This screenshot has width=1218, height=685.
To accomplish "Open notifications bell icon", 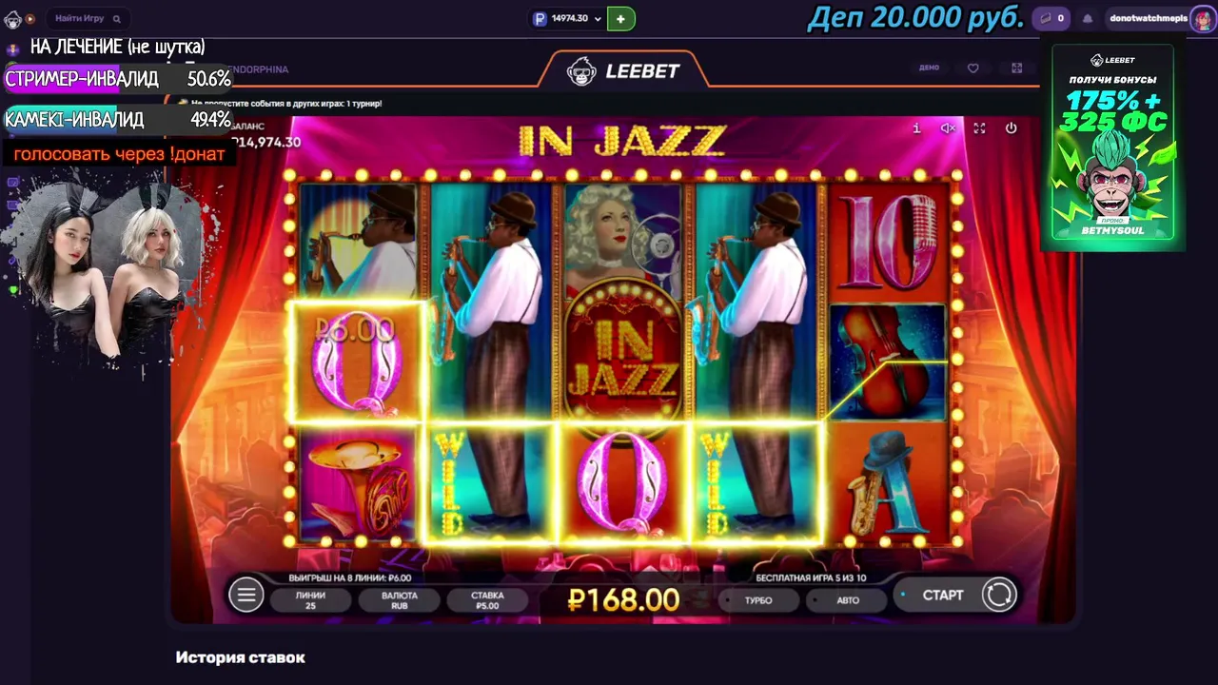I will 1088,18.
